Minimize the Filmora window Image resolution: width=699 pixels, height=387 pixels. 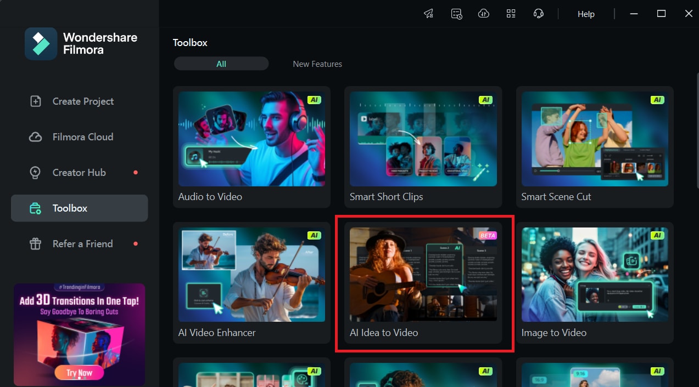point(635,14)
